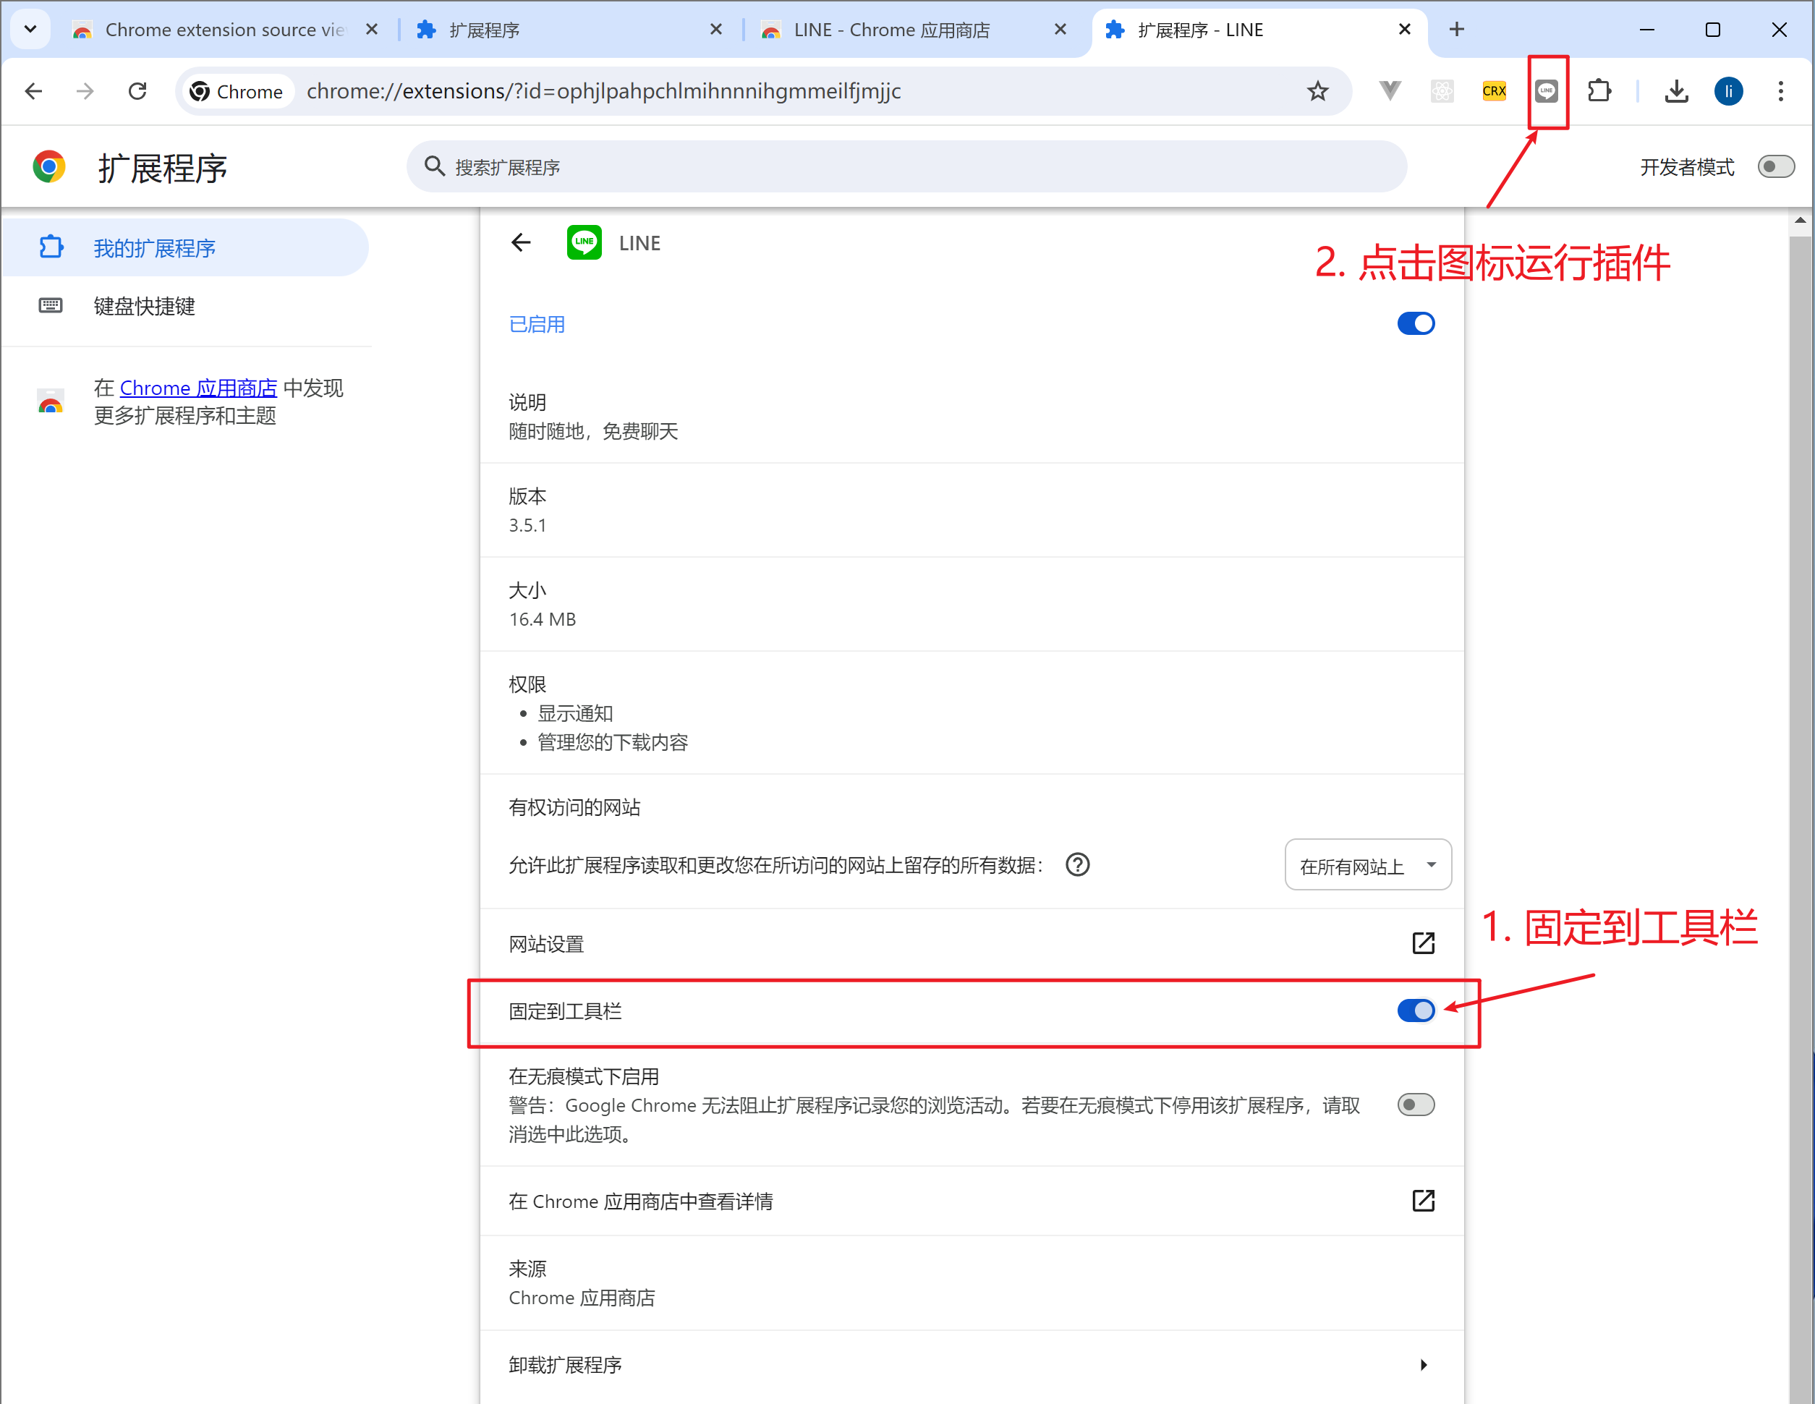The height and width of the screenshot is (1404, 1815).
Task: Click the LINE green app icon
Action: [585, 242]
